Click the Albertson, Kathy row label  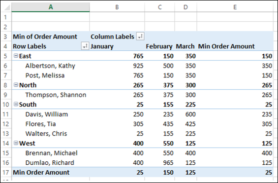(x=50, y=66)
